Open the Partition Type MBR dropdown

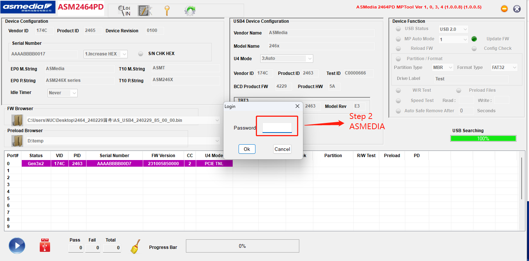[x=443, y=68]
